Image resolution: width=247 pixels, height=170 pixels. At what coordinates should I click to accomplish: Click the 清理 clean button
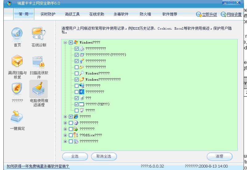click(220, 156)
